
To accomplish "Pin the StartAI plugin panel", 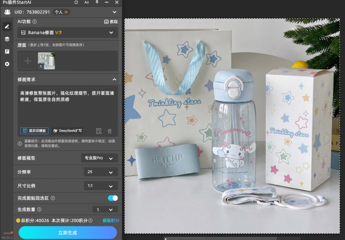I will coord(97,2).
